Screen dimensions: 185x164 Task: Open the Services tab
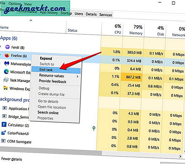105,15
